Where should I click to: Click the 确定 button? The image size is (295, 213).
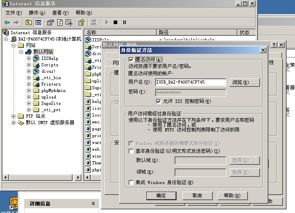point(161,196)
